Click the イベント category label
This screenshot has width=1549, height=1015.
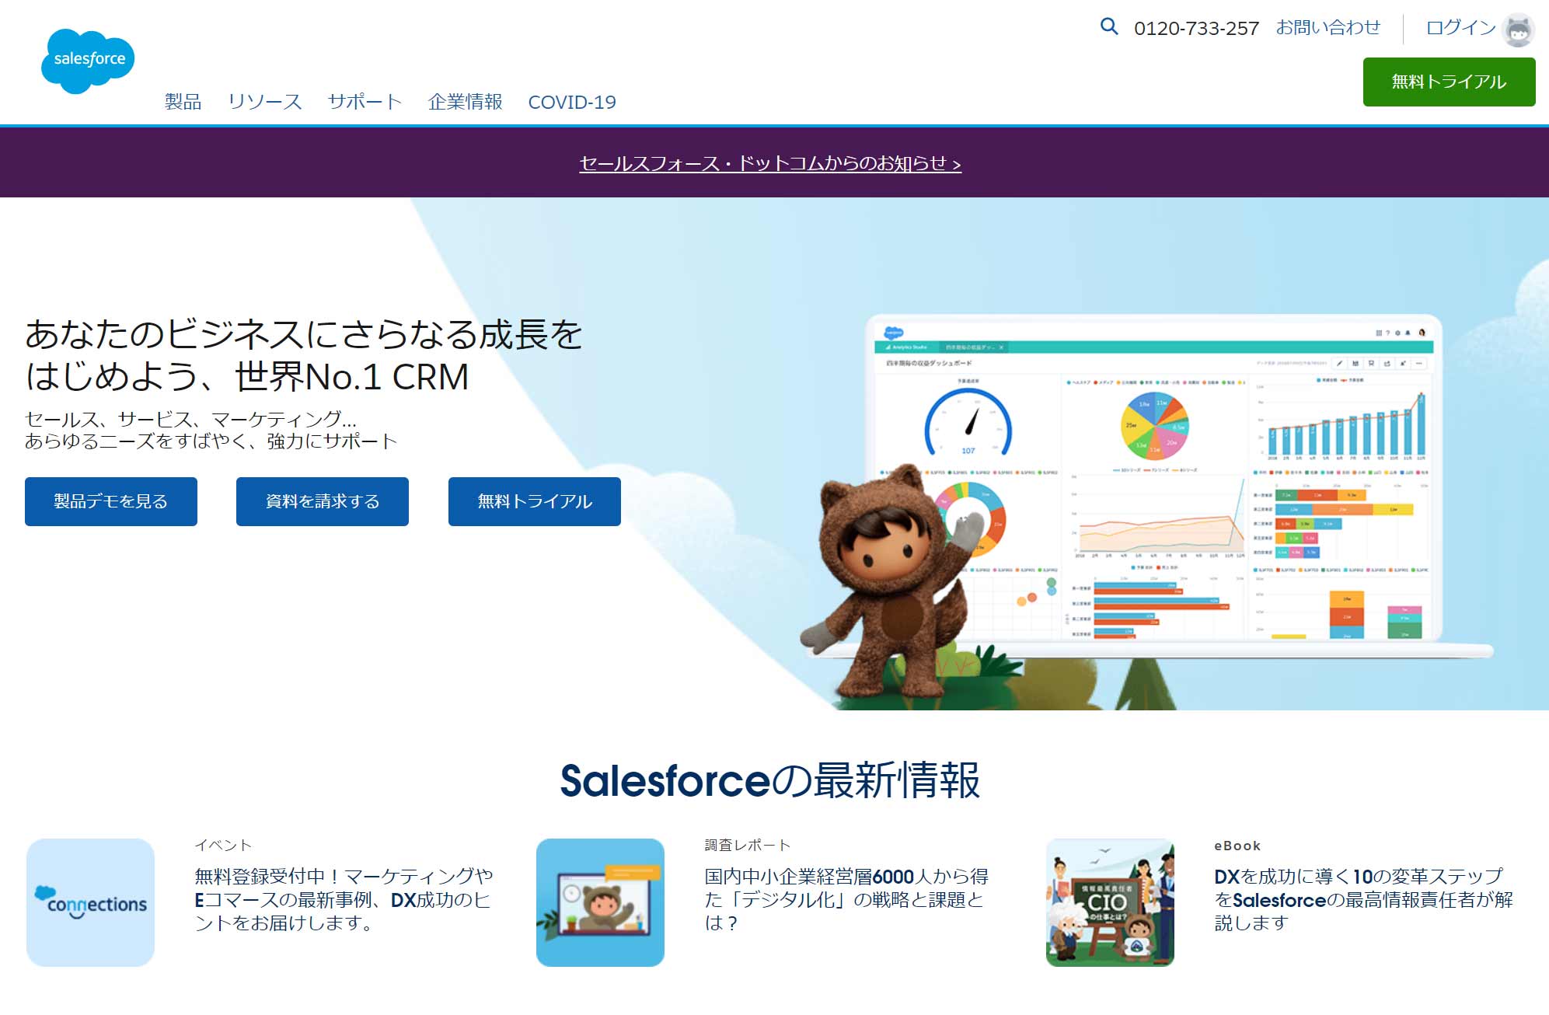[223, 845]
